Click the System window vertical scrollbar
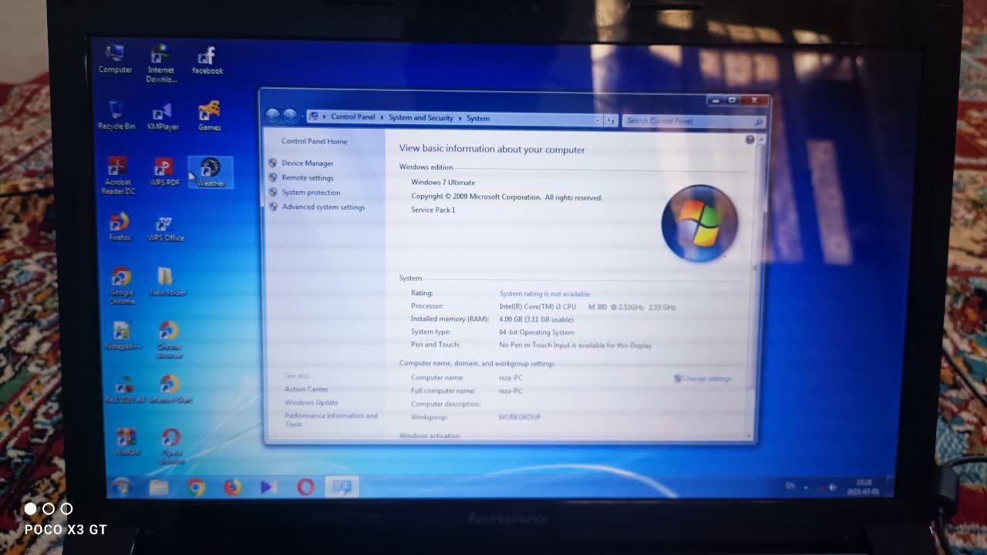The height and width of the screenshot is (555, 987). coord(756,288)
